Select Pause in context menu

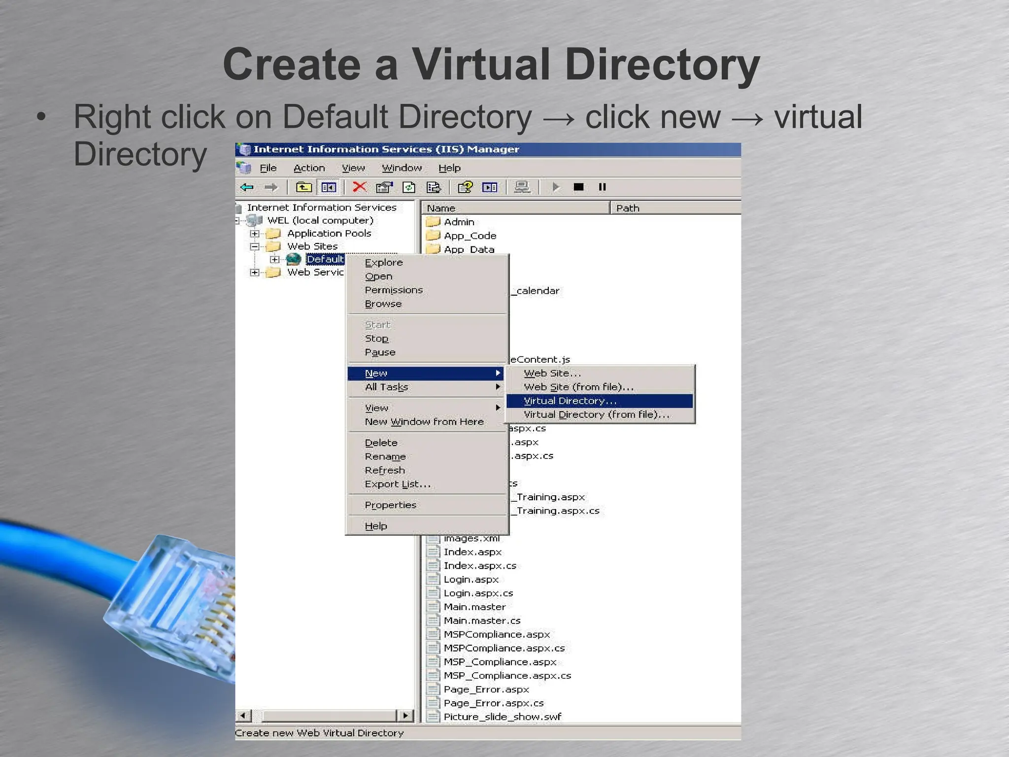(427, 352)
